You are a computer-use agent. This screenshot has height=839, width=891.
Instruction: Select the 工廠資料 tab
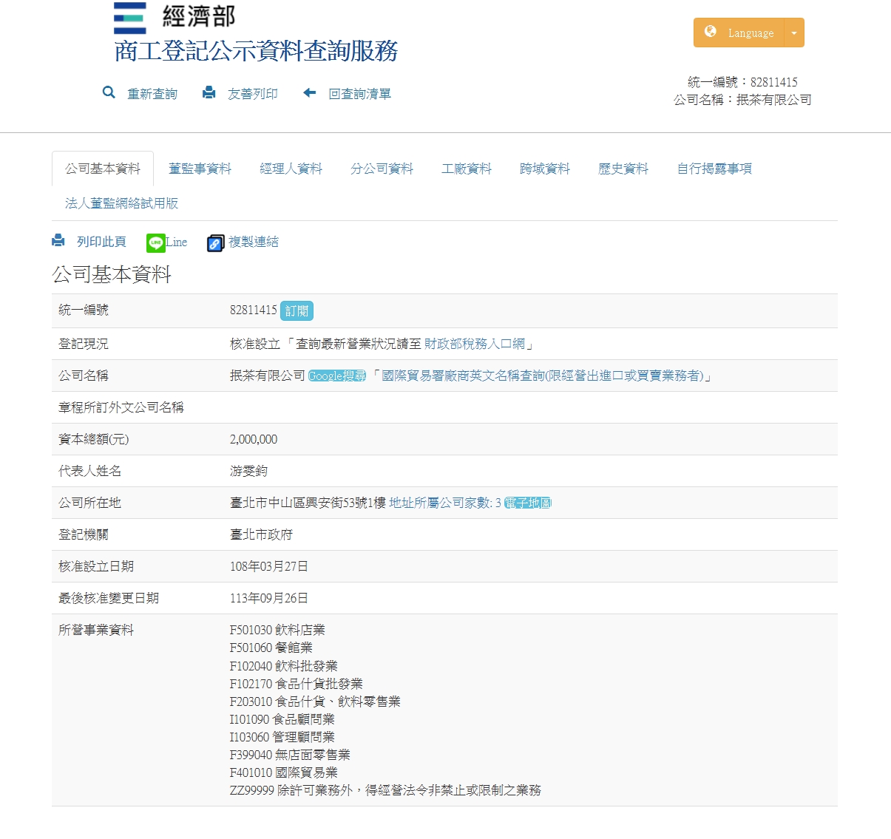(467, 169)
